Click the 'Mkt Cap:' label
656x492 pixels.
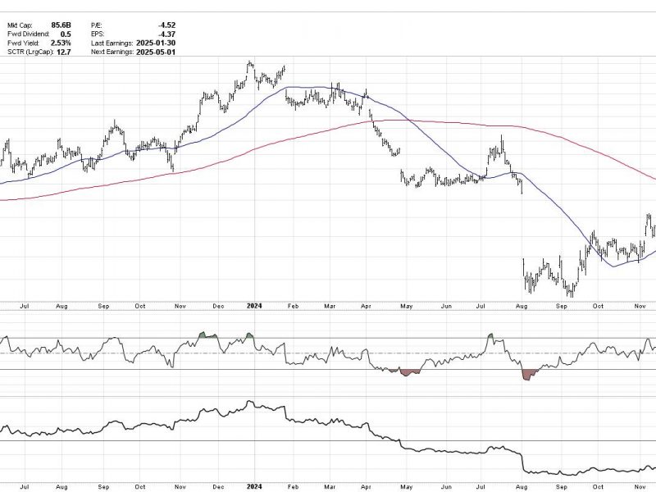click(x=19, y=25)
